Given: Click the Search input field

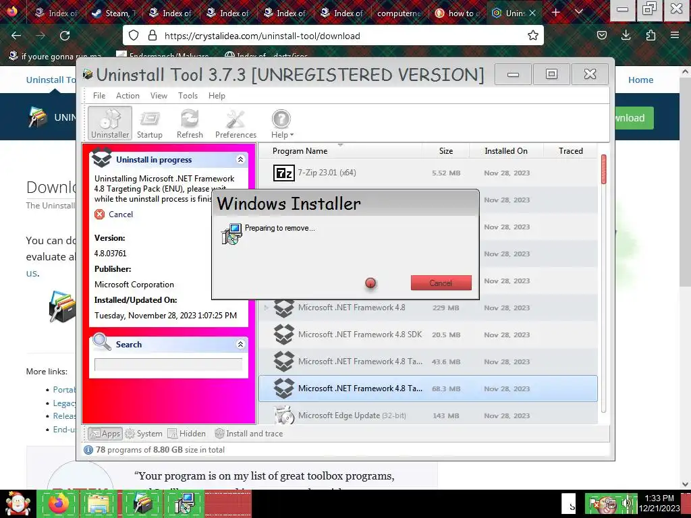Looking at the screenshot, I should click(x=168, y=364).
